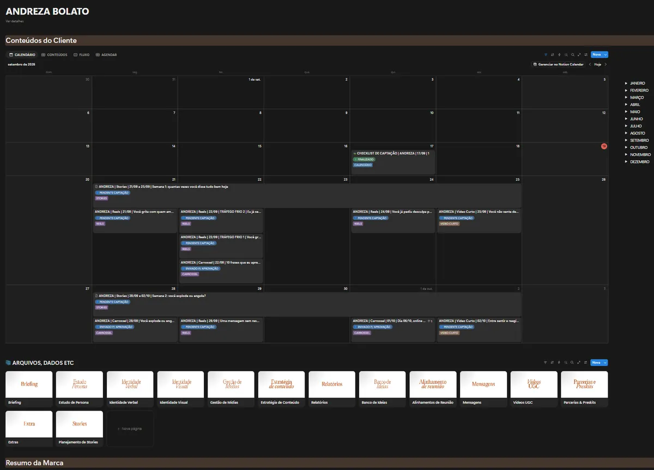Open the Planejamento de Stories gallery card
Viewport: 654px width, 470px height.
pyautogui.click(x=80, y=429)
